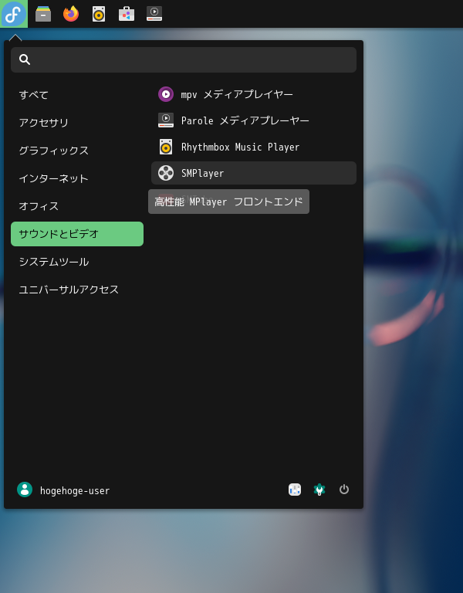This screenshot has width=463, height=593.
Task: Open menu properties gear-wrench icon
Action: (319, 490)
